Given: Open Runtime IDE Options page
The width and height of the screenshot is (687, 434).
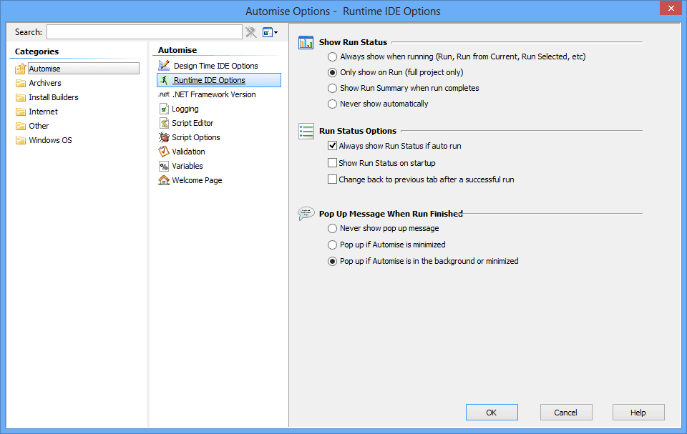Looking at the screenshot, I should click(x=210, y=80).
